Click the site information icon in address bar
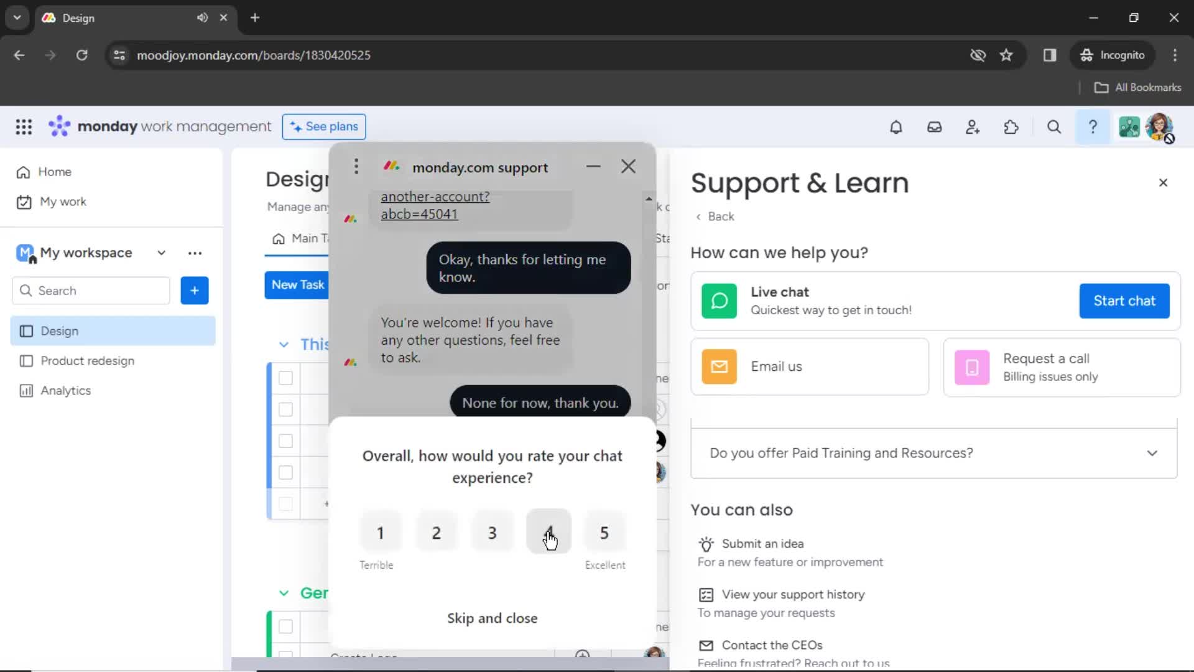The height and width of the screenshot is (672, 1194). tap(119, 55)
